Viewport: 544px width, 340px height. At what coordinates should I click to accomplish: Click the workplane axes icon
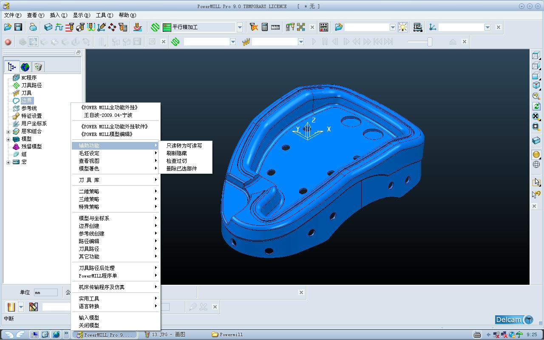[x=433, y=27]
